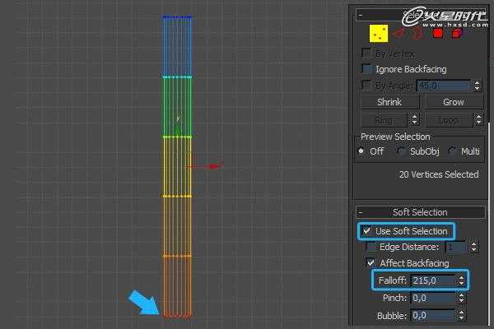Click the Loop button

[449, 120]
